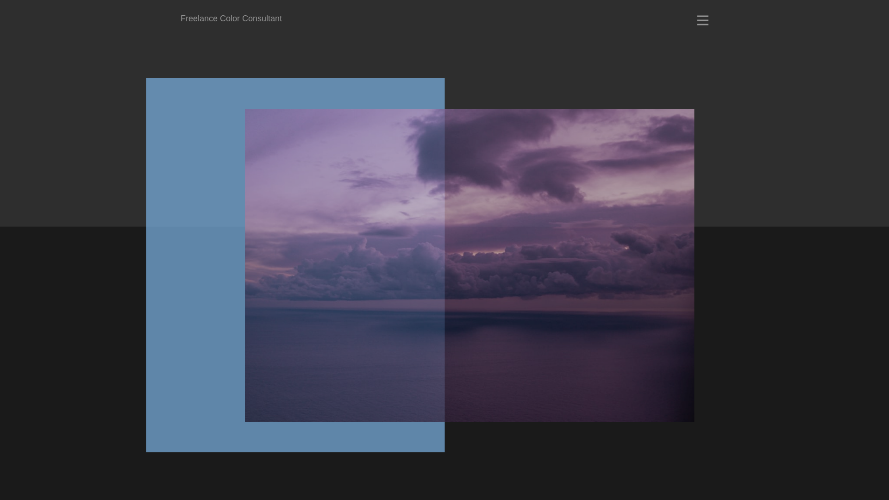Image resolution: width=889 pixels, height=500 pixels.
Task: Click the Freelance Color Consultant title
Action: click(231, 19)
